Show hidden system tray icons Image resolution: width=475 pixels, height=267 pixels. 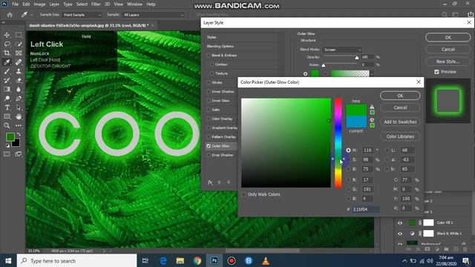(404, 260)
